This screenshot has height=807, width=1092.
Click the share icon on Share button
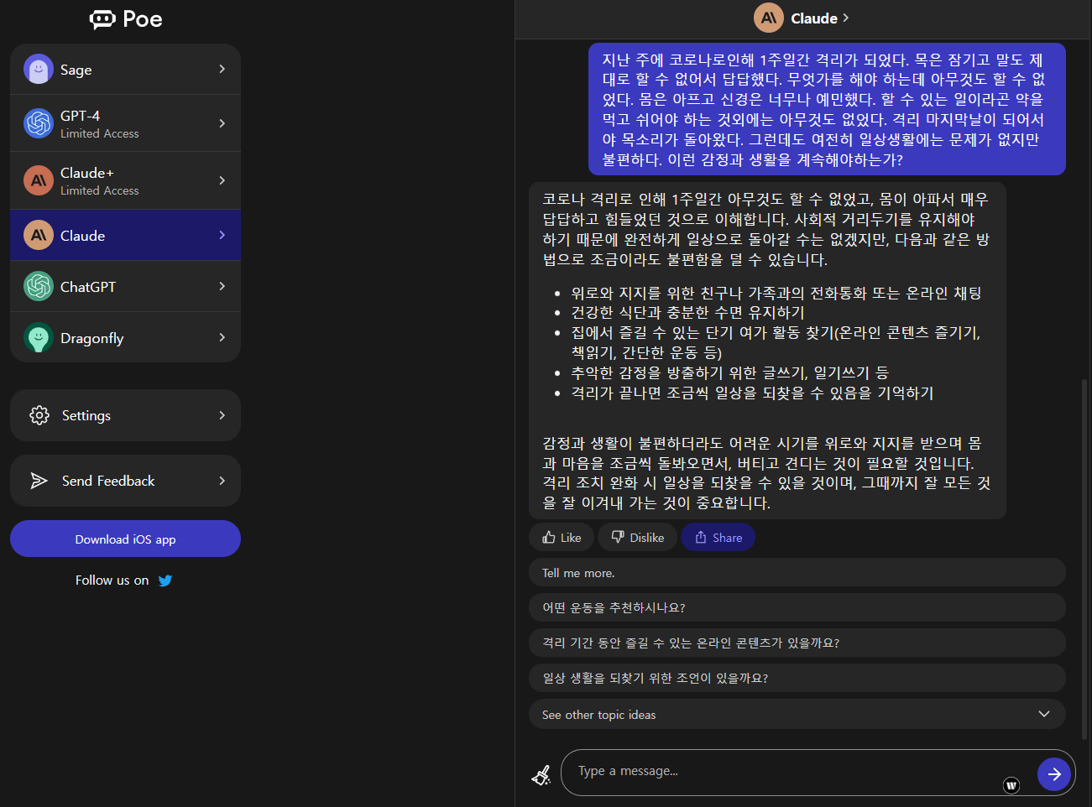pyautogui.click(x=701, y=537)
